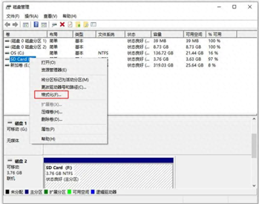
Task: Click the yellow folder up-arrow icon
Action: [78, 25]
